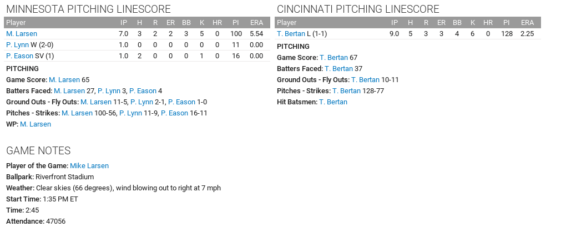This screenshot has width=561, height=232.
Task: Open P. Eason's link in the save row
Action: tap(19, 56)
